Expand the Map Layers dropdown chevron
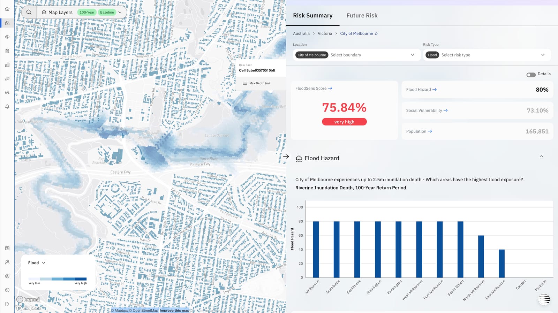This screenshot has width=558, height=313. pos(120,12)
